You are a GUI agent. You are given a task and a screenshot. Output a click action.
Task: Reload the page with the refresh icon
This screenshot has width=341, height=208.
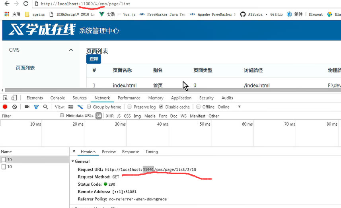point(25,4)
